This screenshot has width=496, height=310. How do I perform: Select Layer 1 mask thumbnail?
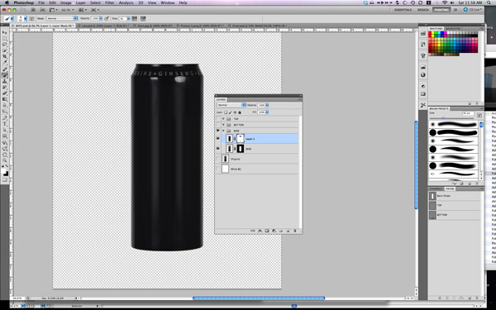[x=241, y=139]
